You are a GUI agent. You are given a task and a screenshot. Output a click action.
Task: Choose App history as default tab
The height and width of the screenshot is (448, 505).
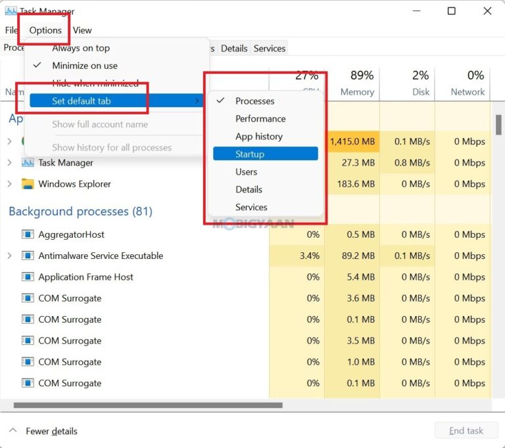coord(266,137)
